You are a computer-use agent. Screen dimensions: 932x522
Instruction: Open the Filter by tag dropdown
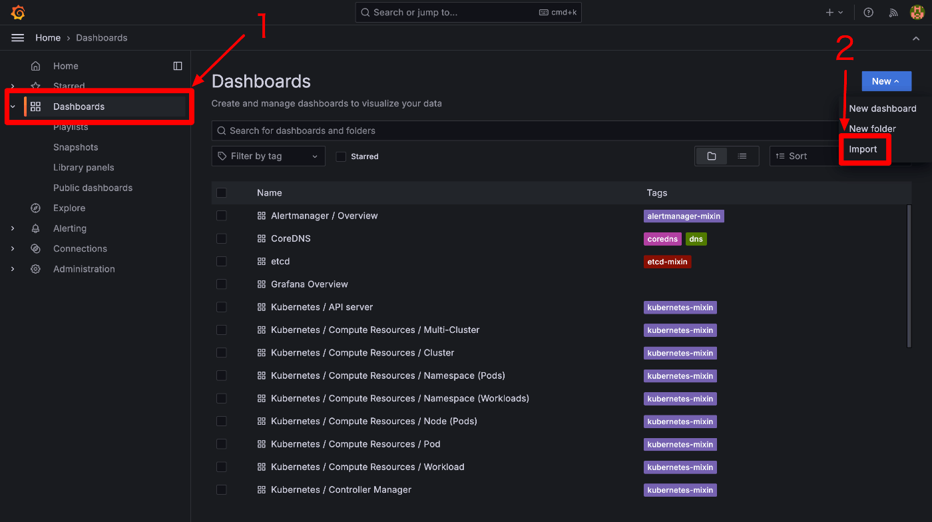tap(268, 156)
